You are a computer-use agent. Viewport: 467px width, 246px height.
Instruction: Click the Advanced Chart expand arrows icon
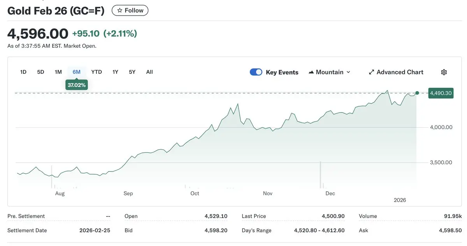click(371, 72)
